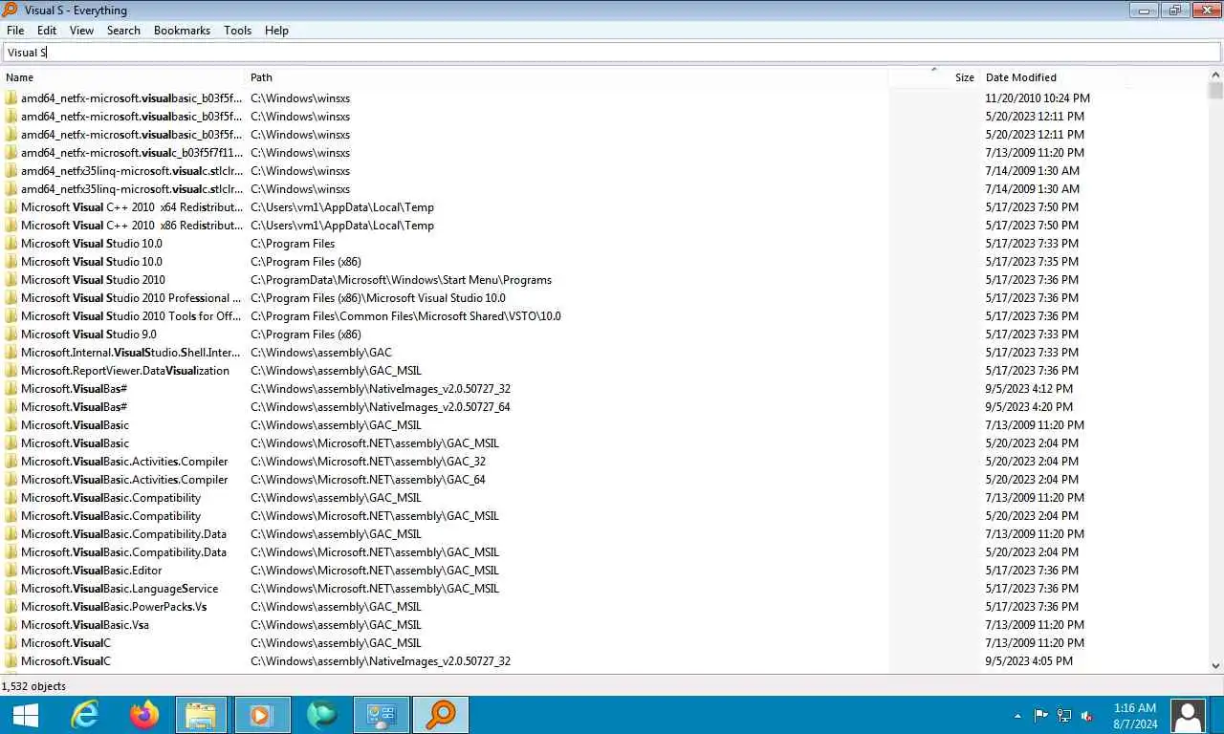
Task: Sort by the Size column header
Action: click(933, 77)
